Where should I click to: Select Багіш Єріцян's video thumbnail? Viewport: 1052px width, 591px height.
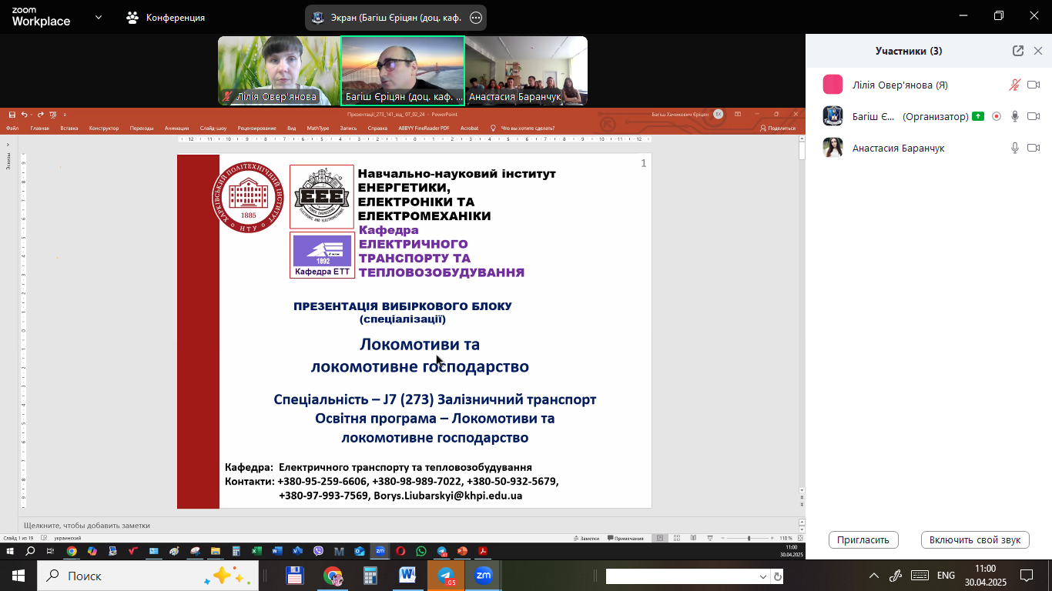point(403,71)
